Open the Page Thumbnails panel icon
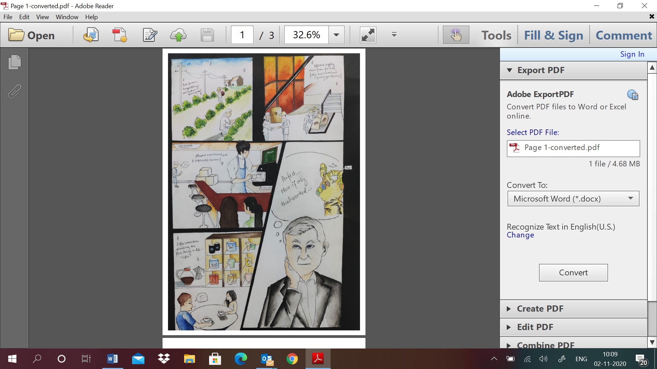657x369 pixels. 14,62
